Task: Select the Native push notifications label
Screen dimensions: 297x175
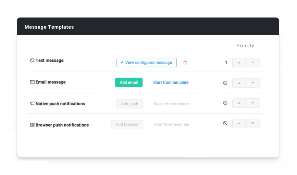Action: click(x=60, y=104)
